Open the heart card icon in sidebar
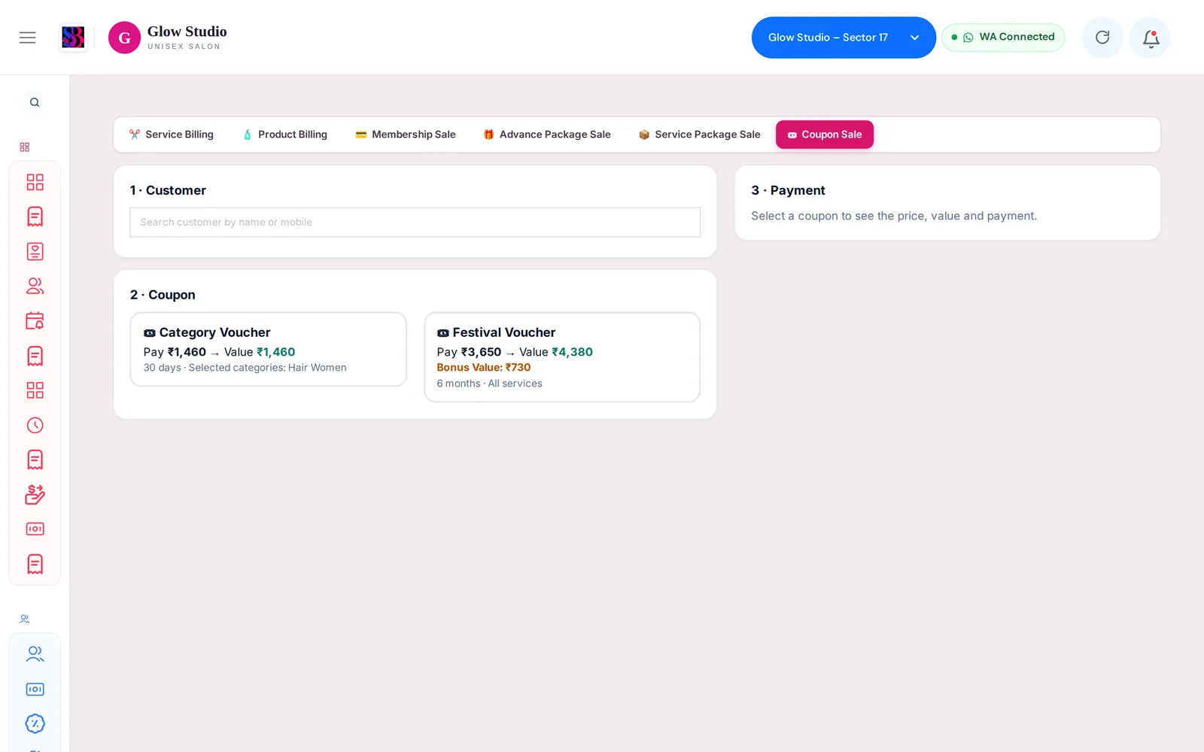This screenshot has height=752, width=1204. (35, 251)
